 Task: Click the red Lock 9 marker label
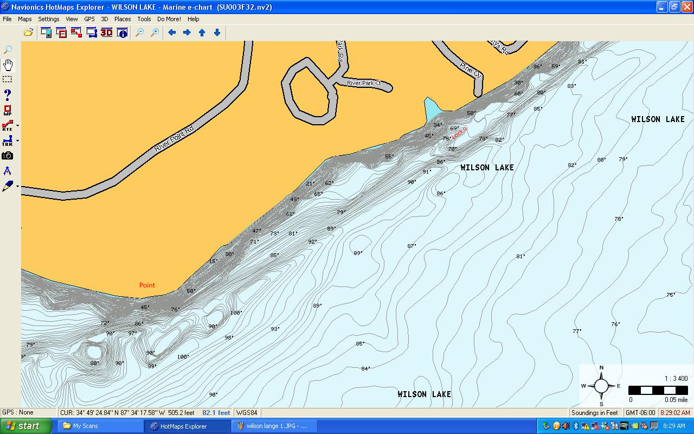459,132
